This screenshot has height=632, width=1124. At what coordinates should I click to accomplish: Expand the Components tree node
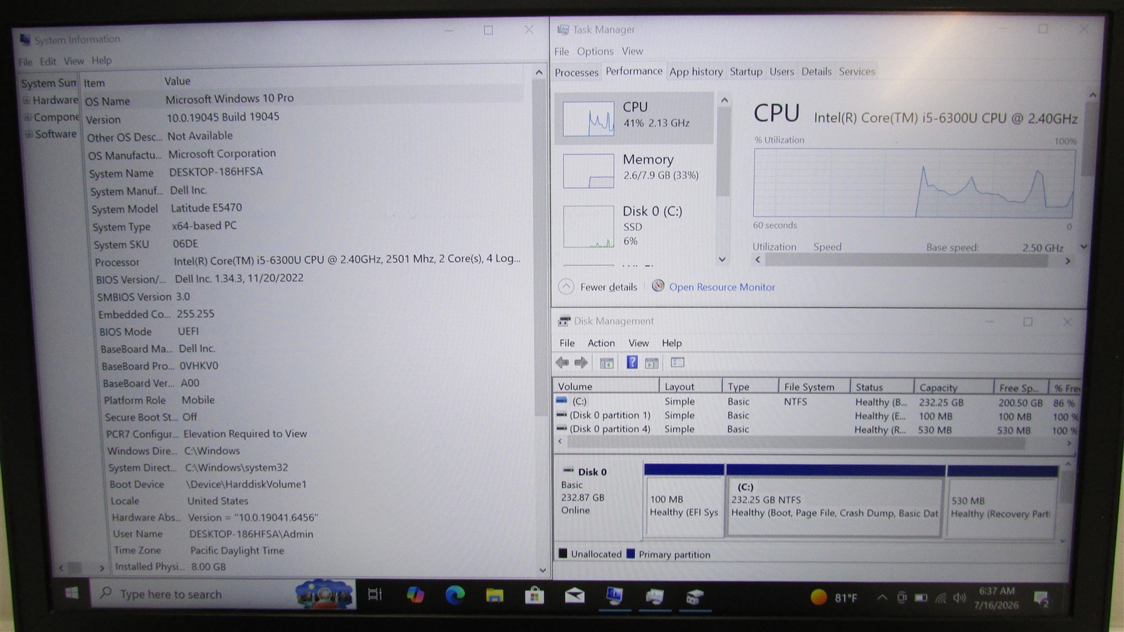tap(28, 117)
